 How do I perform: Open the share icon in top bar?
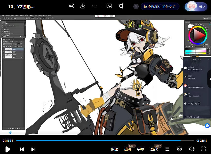(x=72, y=6)
